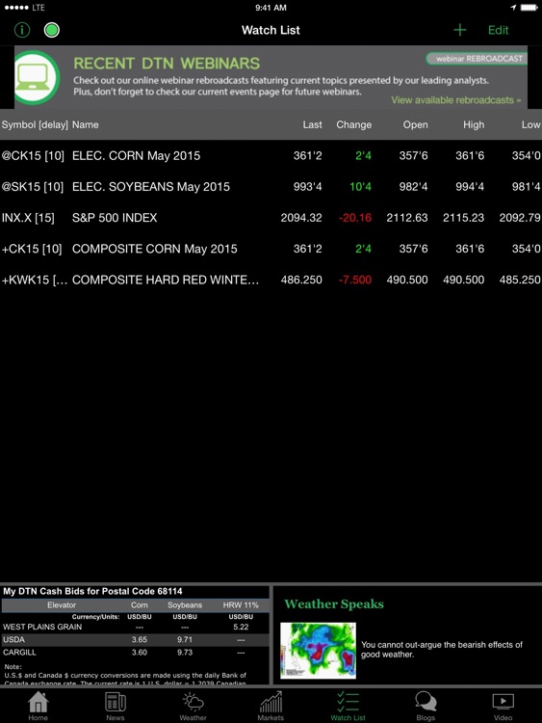The image size is (542, 723).
Task: Select ELEC. CORN May 2015 name
Action: click(137, 155)
